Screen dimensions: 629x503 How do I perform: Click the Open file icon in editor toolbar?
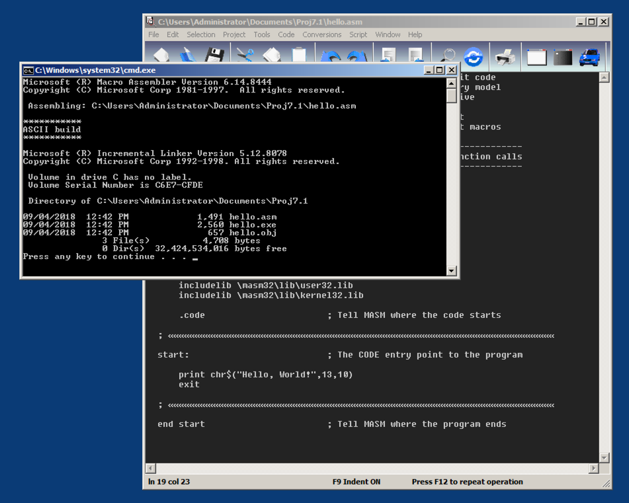point(188,55)
